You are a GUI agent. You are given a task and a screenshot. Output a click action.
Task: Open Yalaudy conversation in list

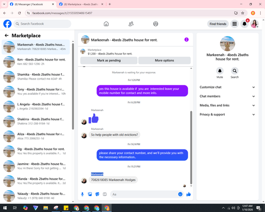pyautogui.click(x=36, y=196)
